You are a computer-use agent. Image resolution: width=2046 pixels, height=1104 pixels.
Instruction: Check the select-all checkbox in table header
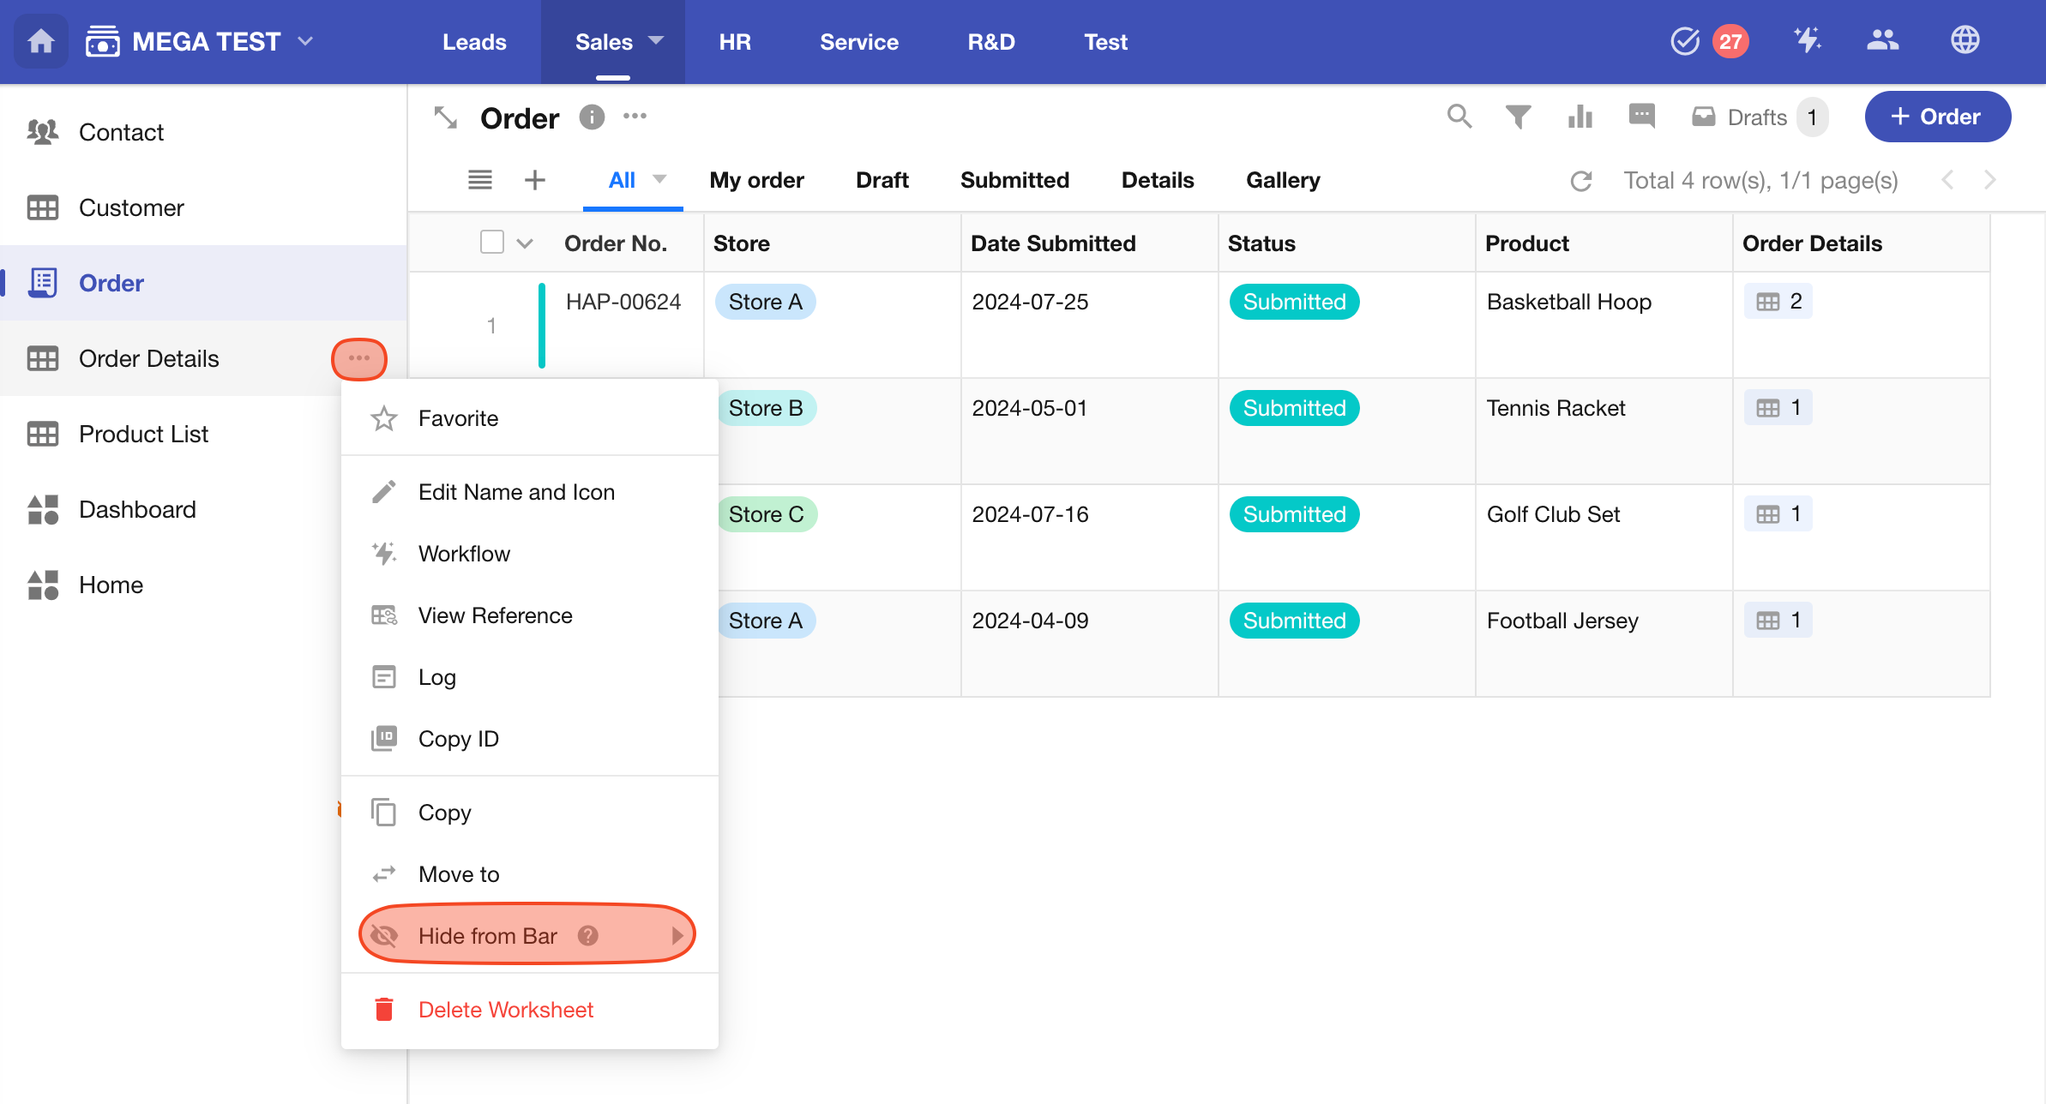pyautogui.click(x=491, y=243)
